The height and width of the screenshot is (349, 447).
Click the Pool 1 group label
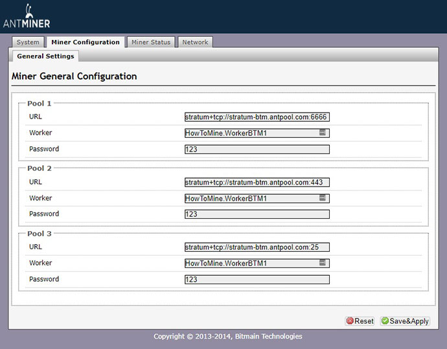[x=40, y=104]
